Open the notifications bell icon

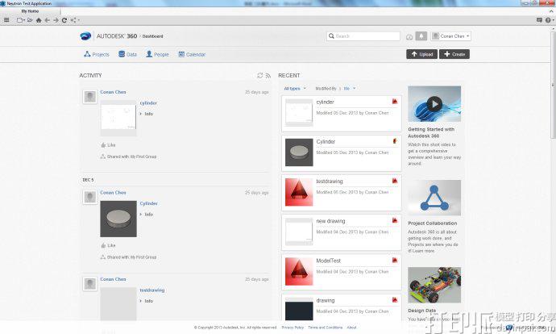pyautogui.click(x=421, y=36)
